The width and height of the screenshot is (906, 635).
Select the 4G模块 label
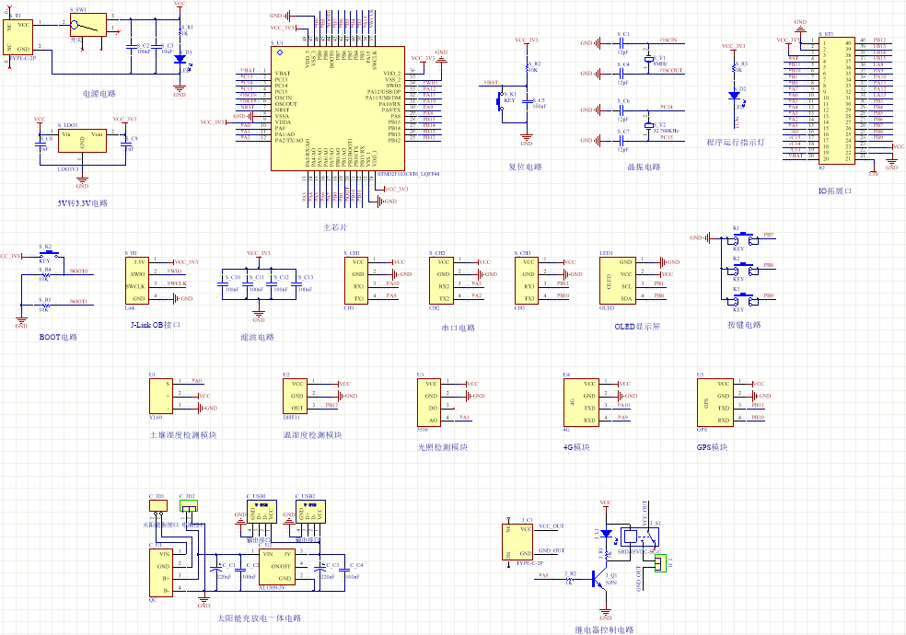[x=576, y=447]
